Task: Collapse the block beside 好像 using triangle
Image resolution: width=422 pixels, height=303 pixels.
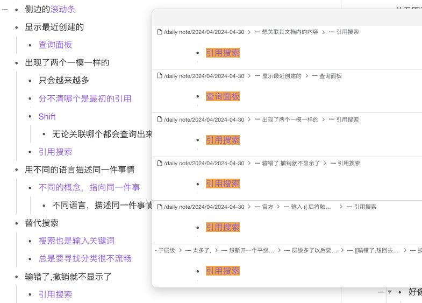Action: pyautogui.click(x=389, y=292)
